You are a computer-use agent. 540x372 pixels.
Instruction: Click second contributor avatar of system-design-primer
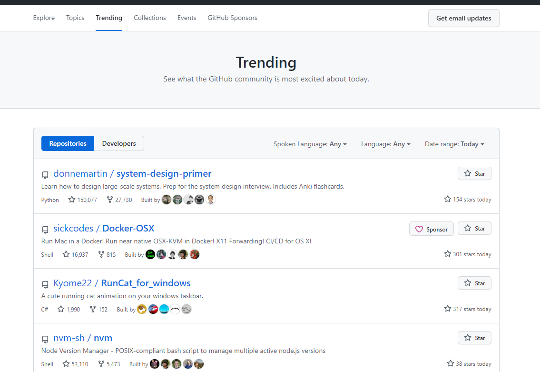[177, 200]
